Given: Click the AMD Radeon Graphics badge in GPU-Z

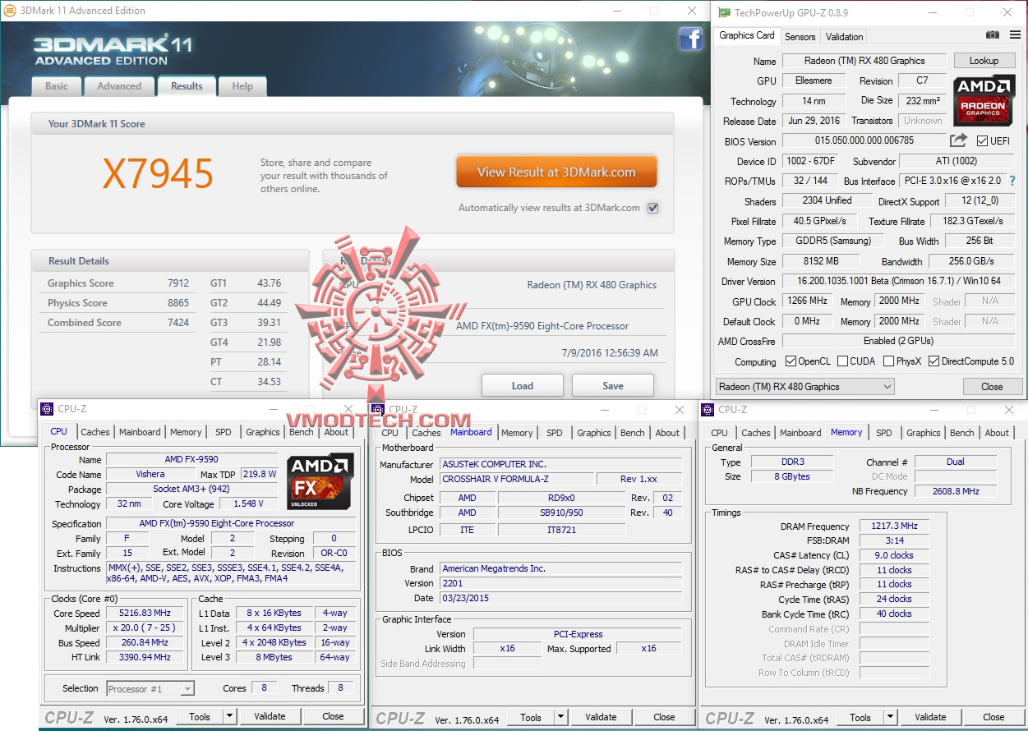Looking at the screenshot, I should tap(984, 100).
